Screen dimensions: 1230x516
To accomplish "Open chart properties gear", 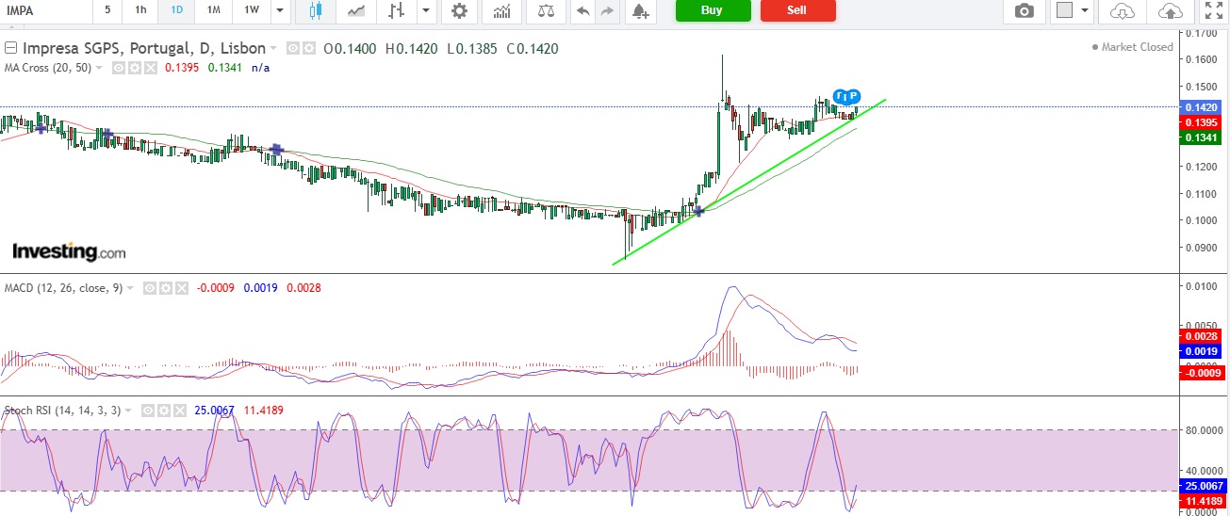I will 459,11.
